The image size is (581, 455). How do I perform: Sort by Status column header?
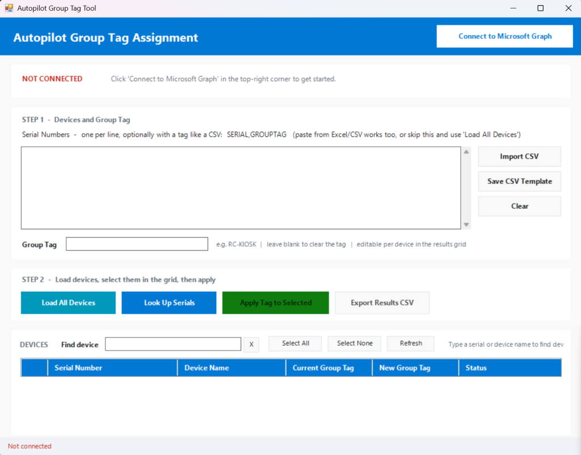pyautogui.click(x=510, y=368)
